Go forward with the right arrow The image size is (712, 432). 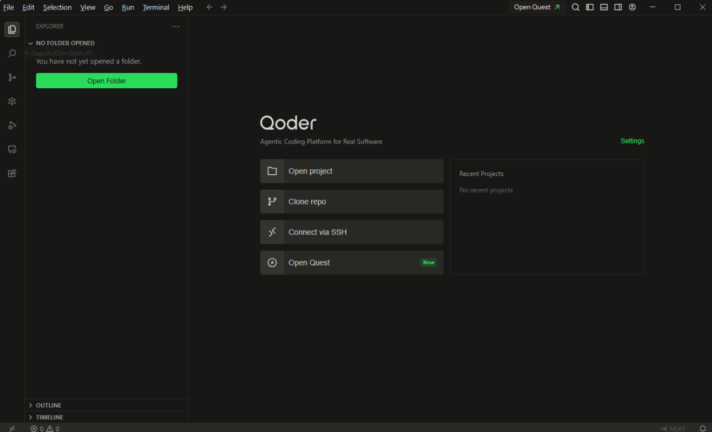click(x=224, y=7)
